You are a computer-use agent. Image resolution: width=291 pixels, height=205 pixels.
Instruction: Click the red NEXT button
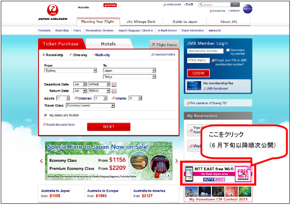pyautogui.click(x=109, y=127)
